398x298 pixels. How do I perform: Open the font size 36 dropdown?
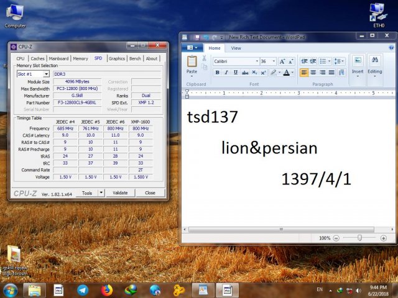point(274,61)
